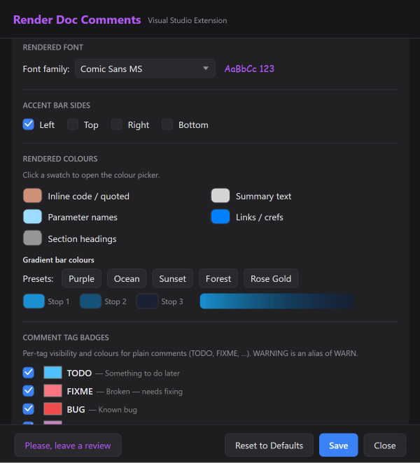Viewport: 420px width, 463px height.
Task: Open the Links / crefs colour swatch
Action: coord(220,217)
